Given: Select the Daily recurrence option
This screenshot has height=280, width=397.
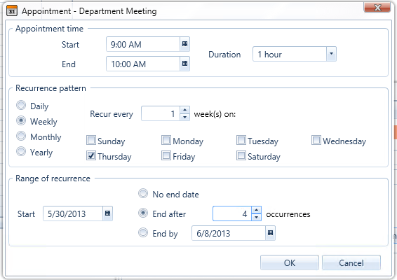Looking at the screenshot, I should click(x=21, y=106).
